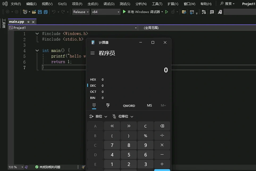The height and width of the screenshot is (171, 256).
Task: Click the New Project toolbar icon
Action: tap(25, 12)
